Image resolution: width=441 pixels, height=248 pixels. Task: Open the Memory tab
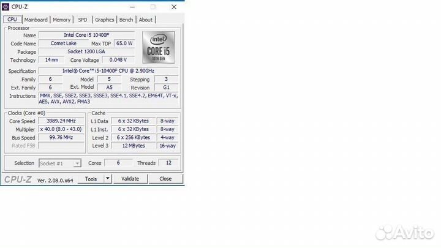(x=61, y=20)
